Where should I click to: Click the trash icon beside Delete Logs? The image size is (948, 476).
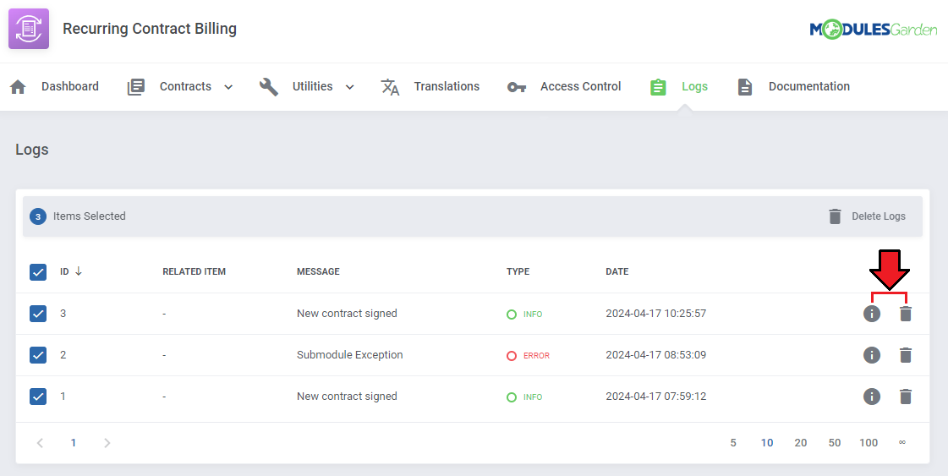(835, 216)
